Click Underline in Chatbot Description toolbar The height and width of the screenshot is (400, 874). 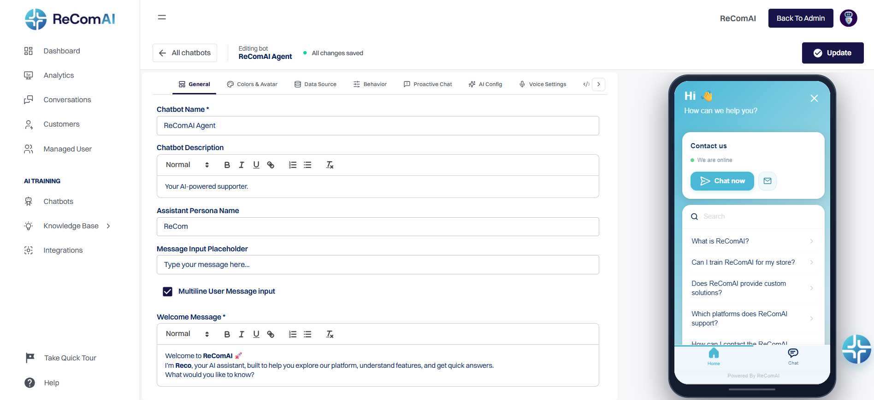tap(256, 165)
